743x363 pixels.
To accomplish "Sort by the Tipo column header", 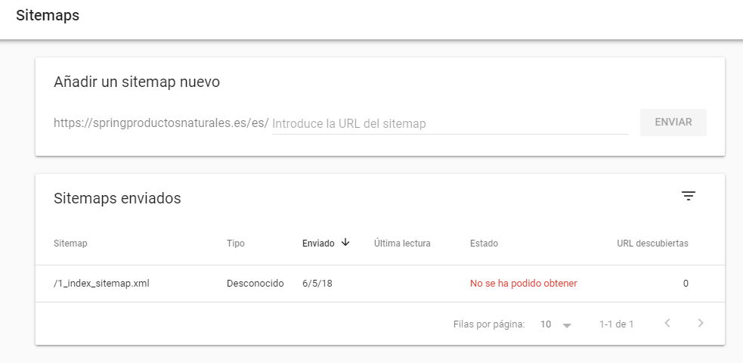I will pyautogui.click(x=236, y=244).
